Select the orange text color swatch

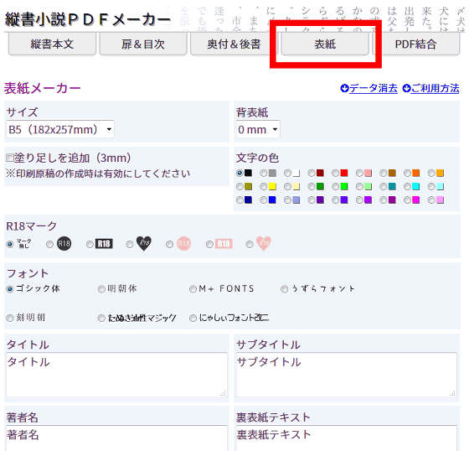click(407, 173)
